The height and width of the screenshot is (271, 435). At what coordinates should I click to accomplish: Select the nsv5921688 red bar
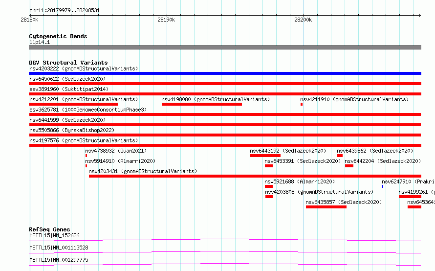[x=269, y=186]
